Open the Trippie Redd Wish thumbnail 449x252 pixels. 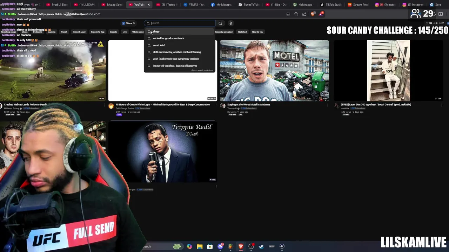pos(162,152)
